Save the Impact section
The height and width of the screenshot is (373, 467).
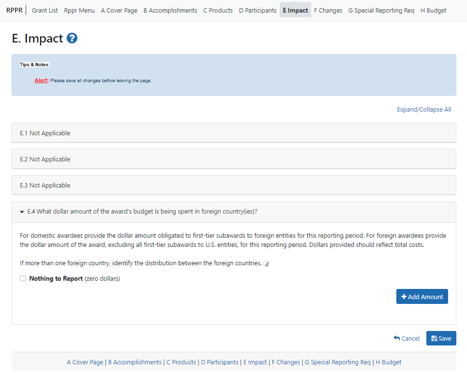441,338
